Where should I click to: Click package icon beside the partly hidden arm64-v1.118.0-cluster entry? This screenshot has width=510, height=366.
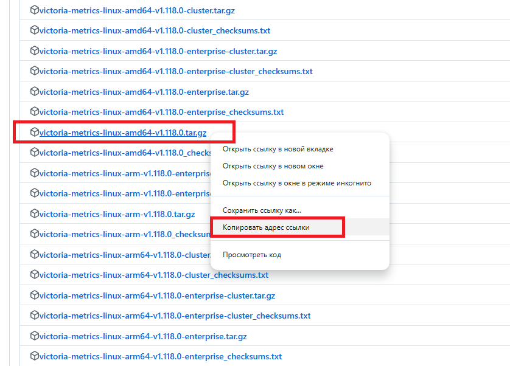click(35, 255)
